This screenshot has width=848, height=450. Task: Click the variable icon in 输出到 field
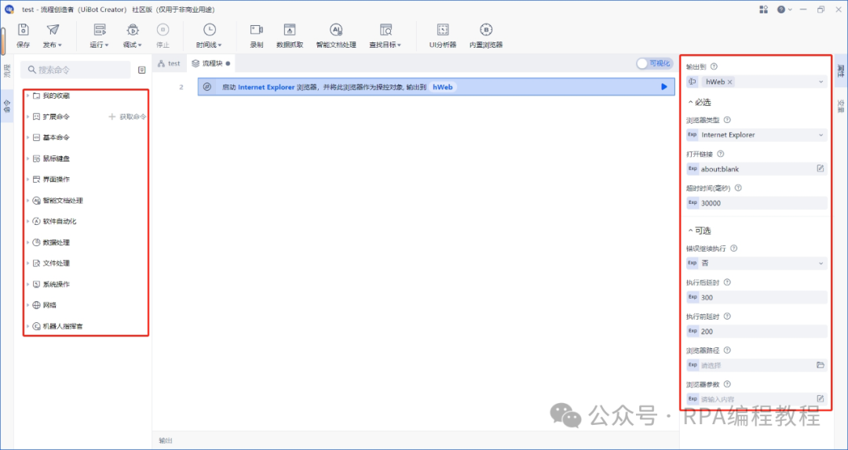[x=693, y=82]
